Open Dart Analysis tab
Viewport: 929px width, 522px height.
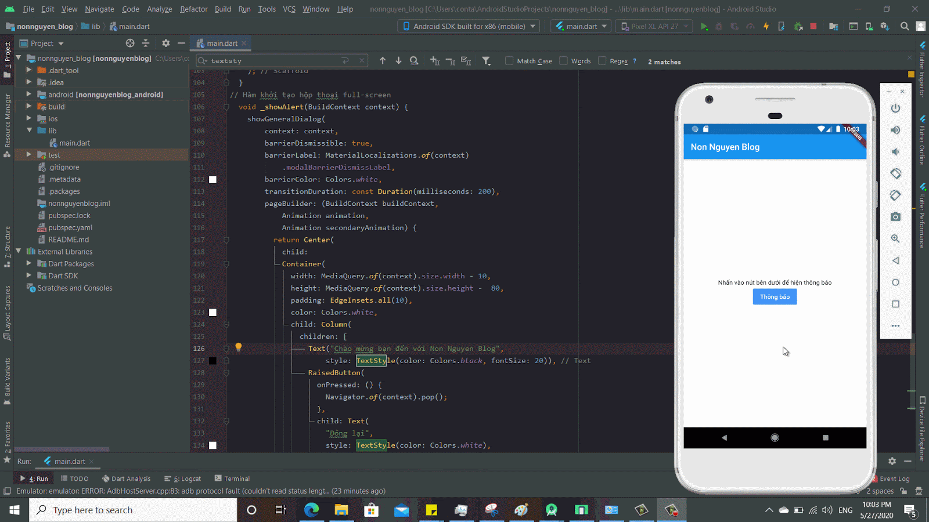(x=126, y=478)
